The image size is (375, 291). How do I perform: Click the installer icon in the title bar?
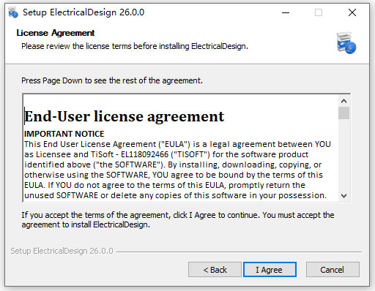pyautogui.click(x=13, y=12)
